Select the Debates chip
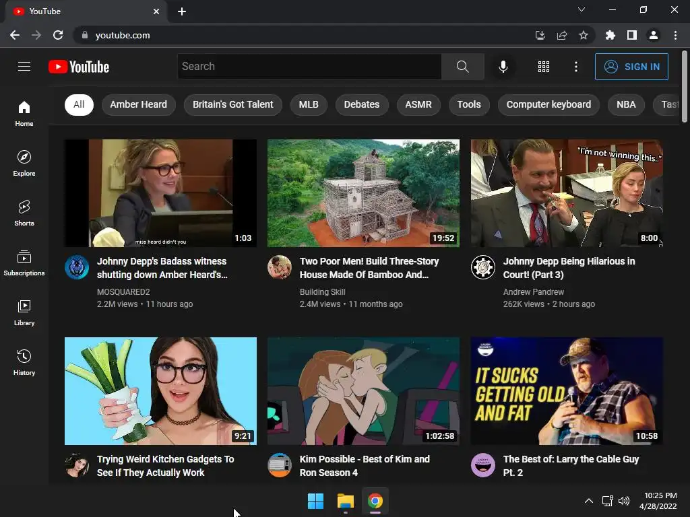The height and width of the screenshot is (517, 690). [x=361, y=104]
